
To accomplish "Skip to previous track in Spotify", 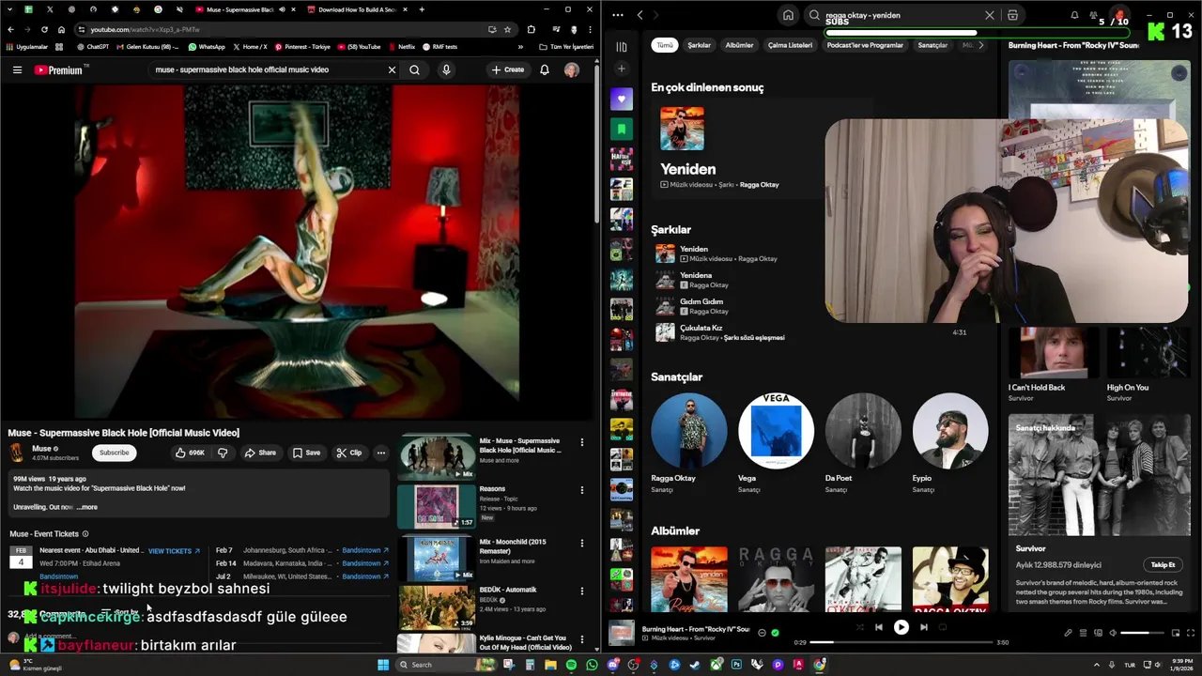I will 878,627.
